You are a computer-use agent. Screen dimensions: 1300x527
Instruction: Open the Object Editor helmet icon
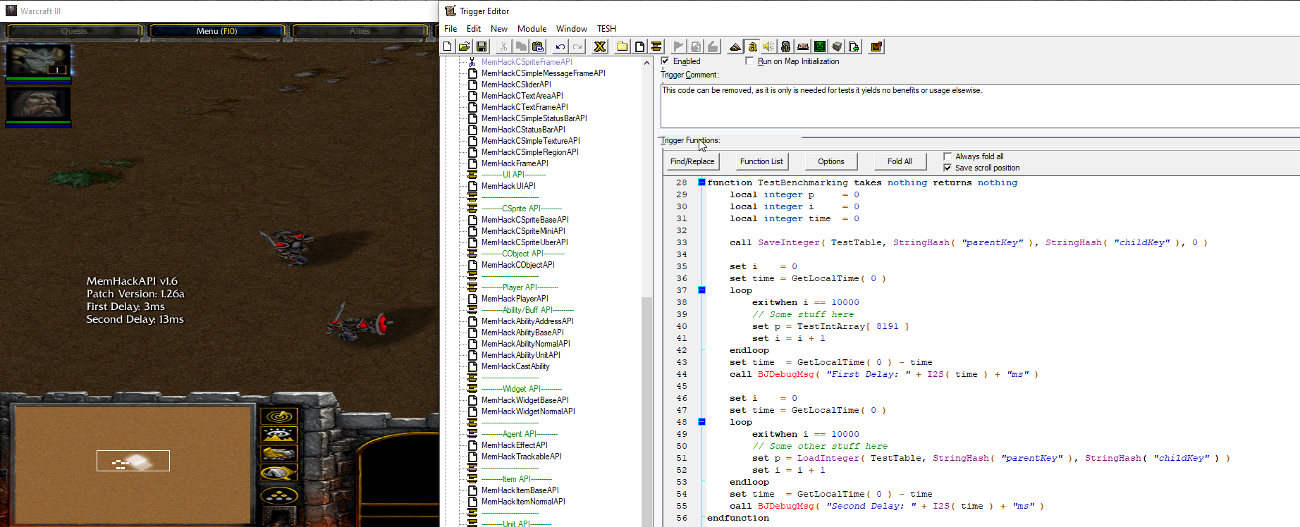785,46
